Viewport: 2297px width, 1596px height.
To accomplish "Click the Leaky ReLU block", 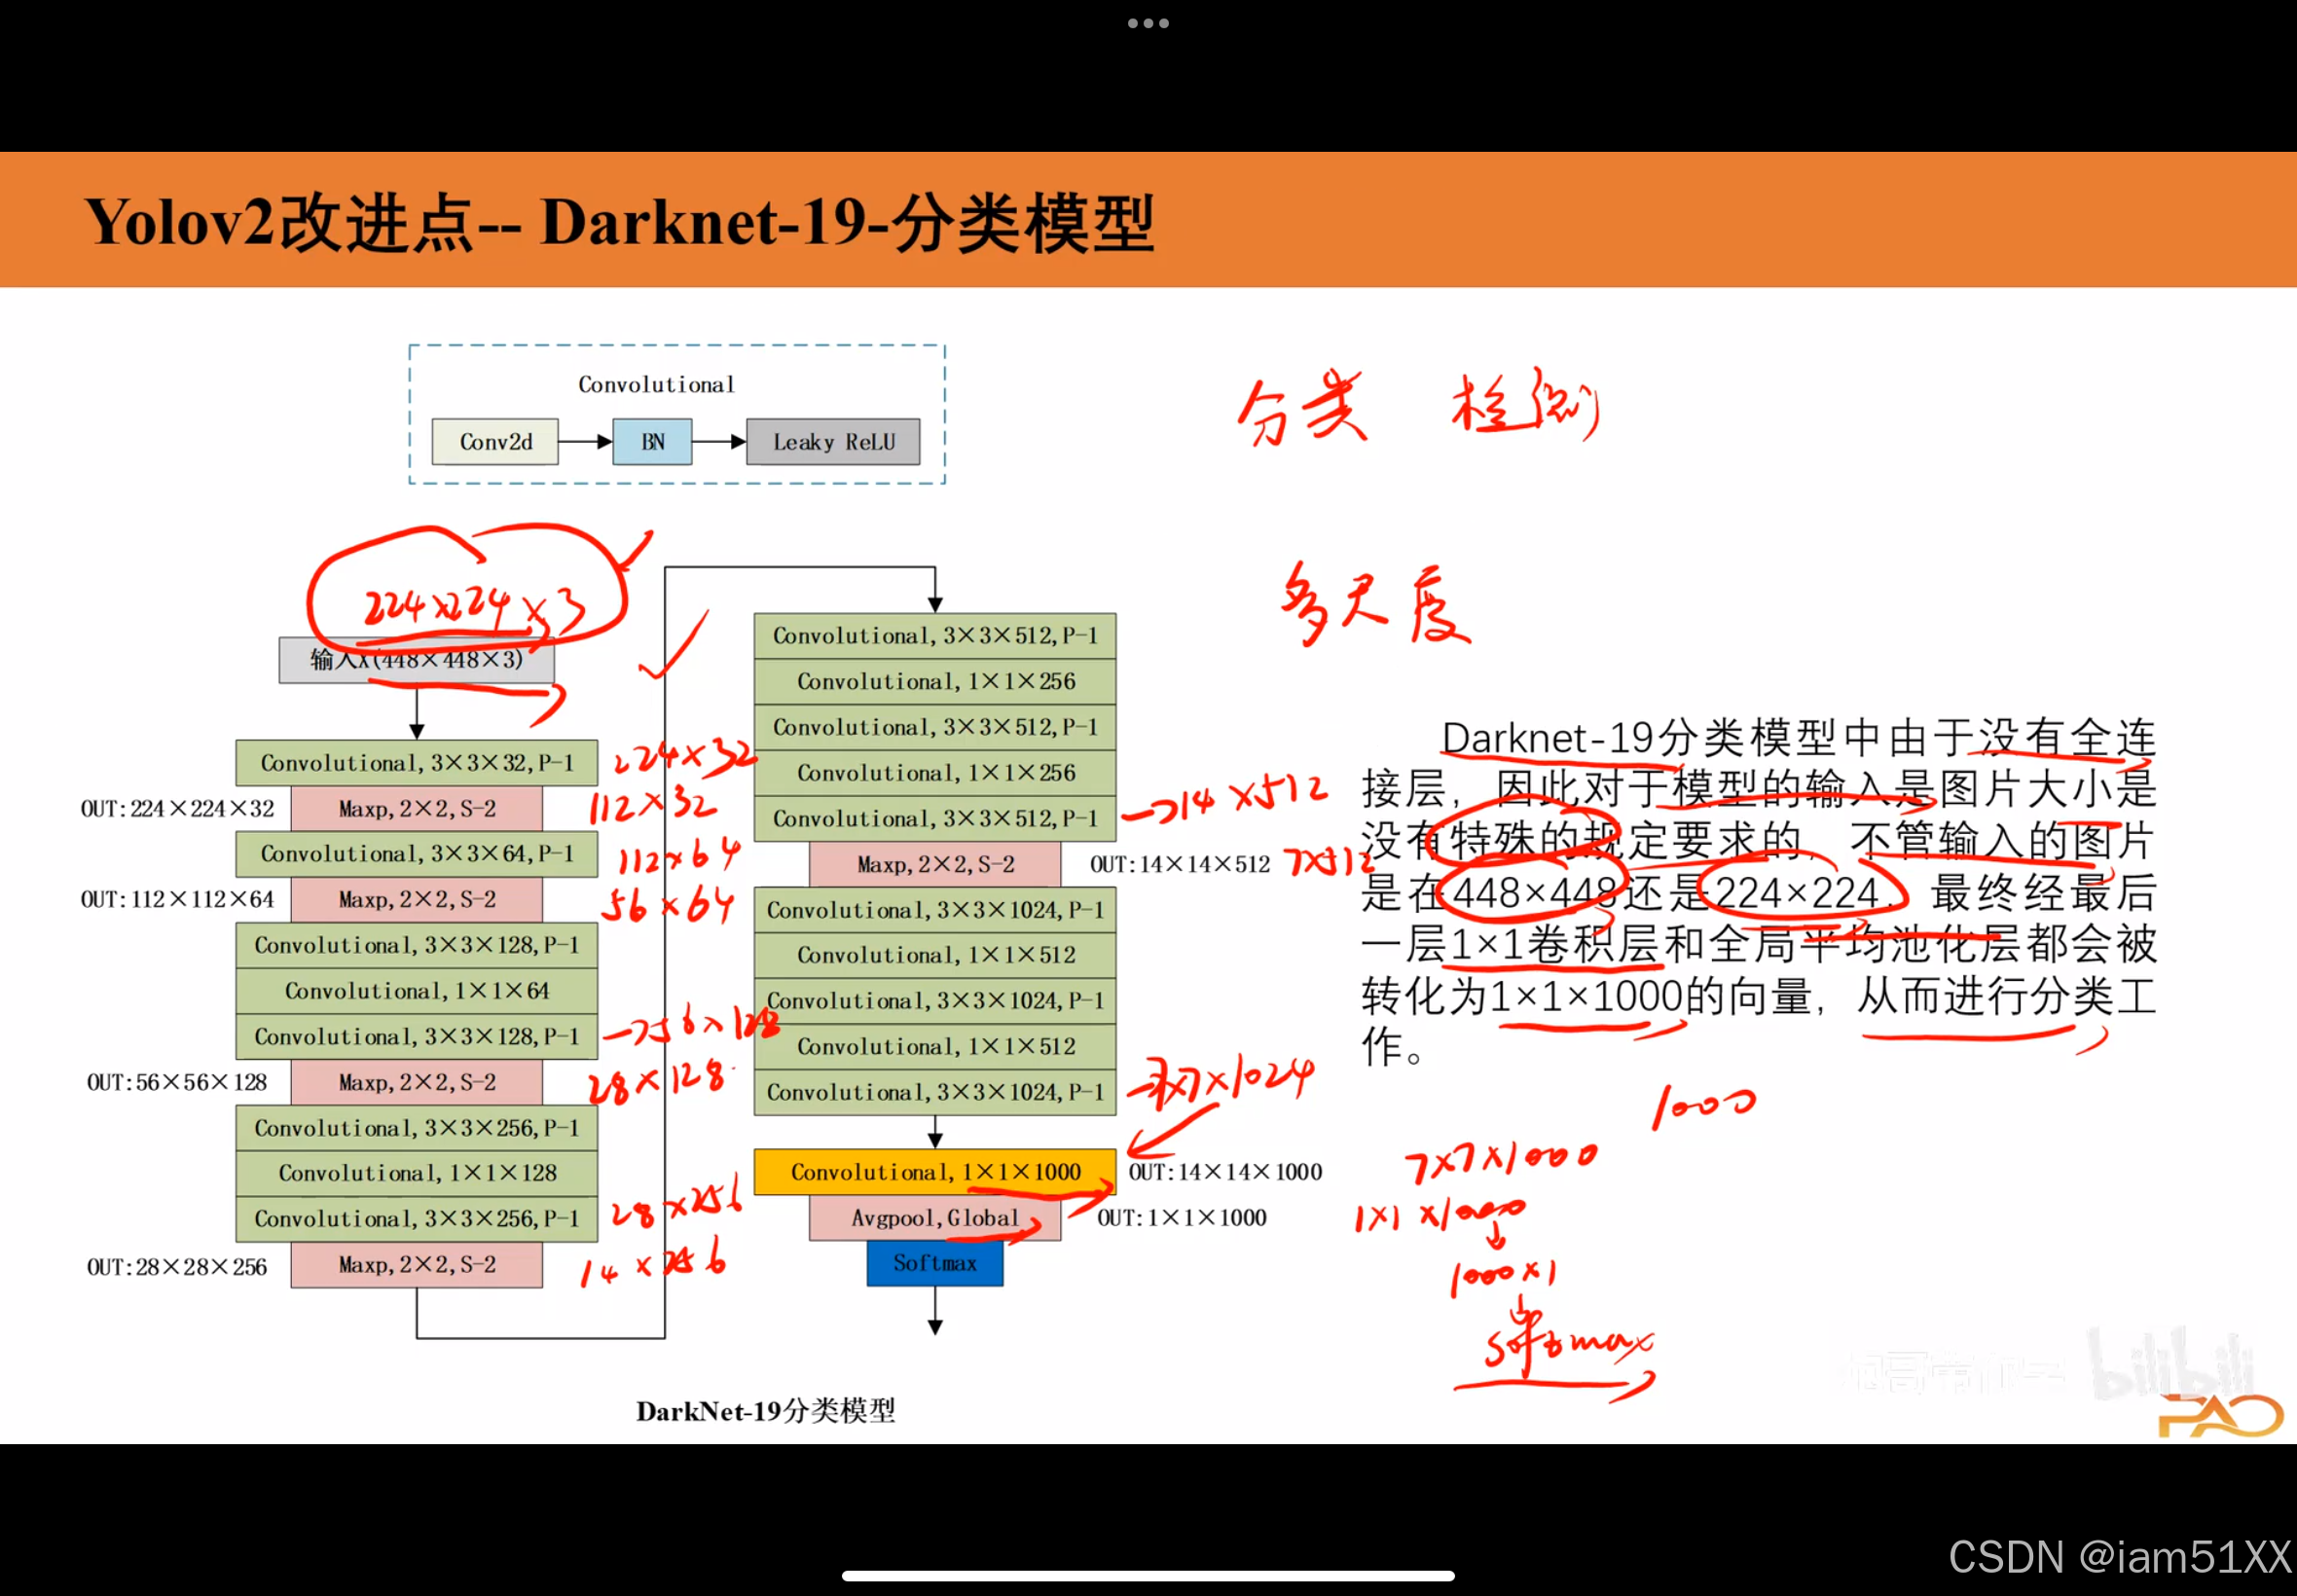I will 833,441.
